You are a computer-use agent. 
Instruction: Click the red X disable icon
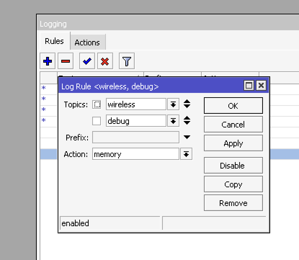(x=104, y=61)
